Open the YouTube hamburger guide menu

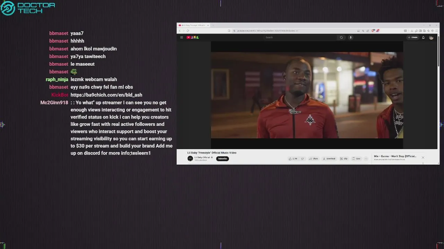[181, 37]
